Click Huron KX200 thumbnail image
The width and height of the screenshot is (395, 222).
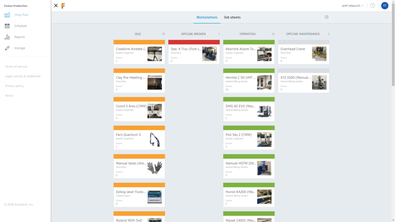click(264, 197)
